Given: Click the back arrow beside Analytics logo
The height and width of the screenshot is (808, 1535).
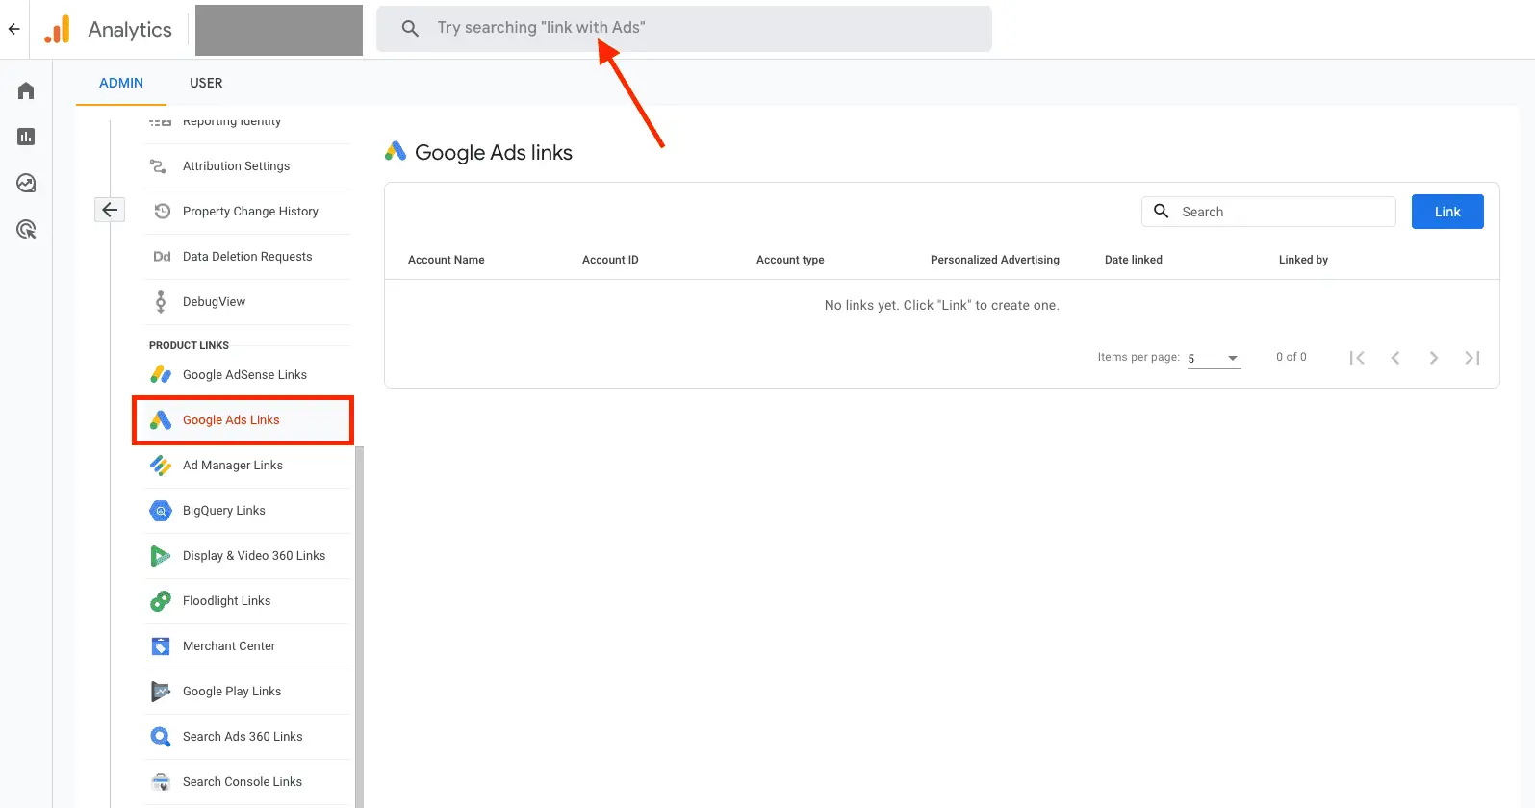Looking at the screenshot, I should click(13, 29).
